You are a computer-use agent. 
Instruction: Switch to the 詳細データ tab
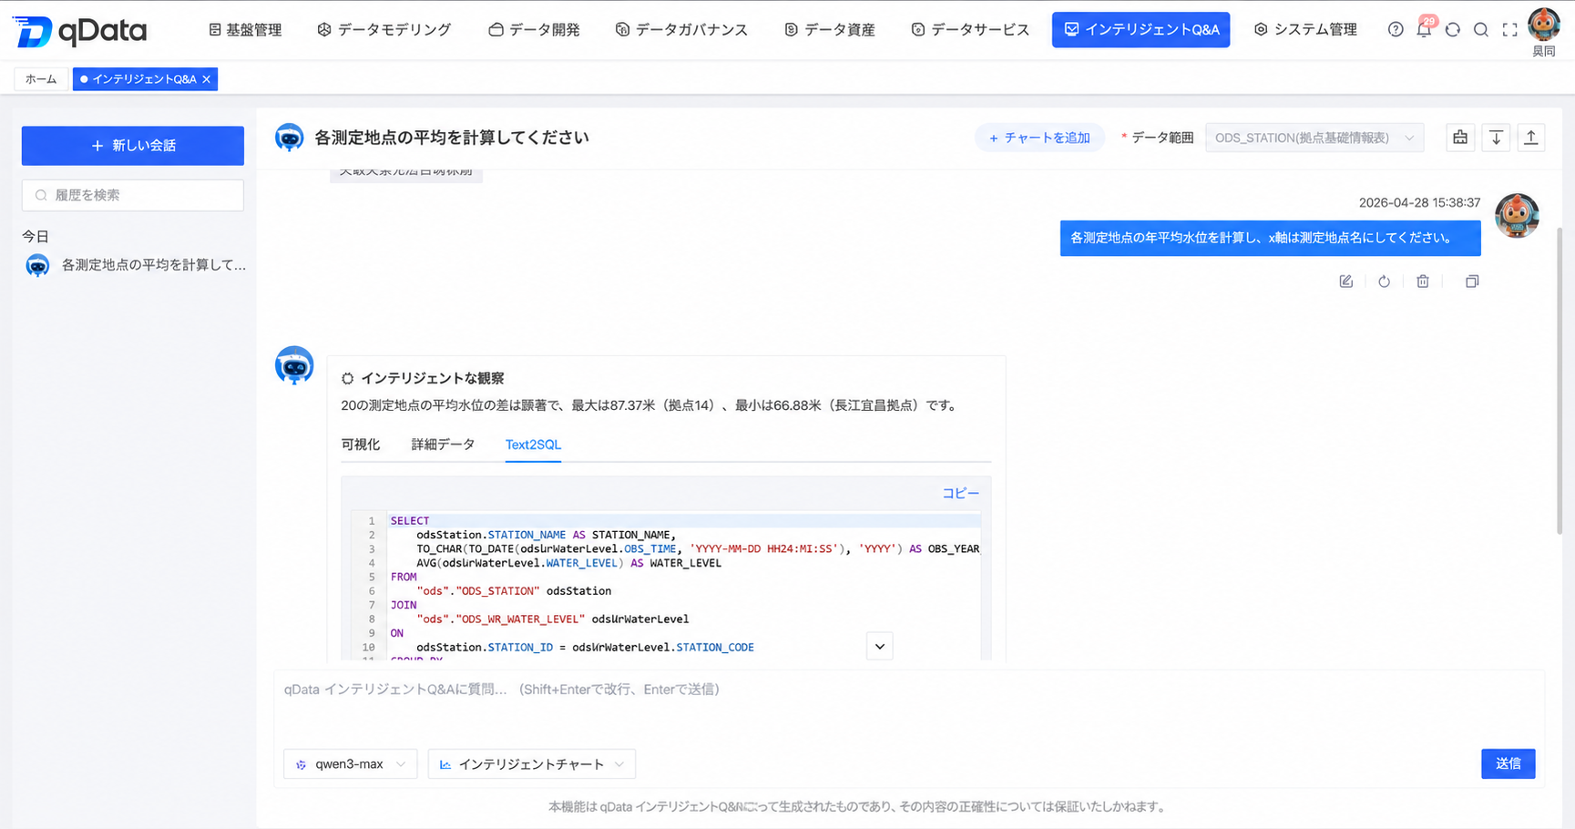pyautogui.click(x=443, y=445)
